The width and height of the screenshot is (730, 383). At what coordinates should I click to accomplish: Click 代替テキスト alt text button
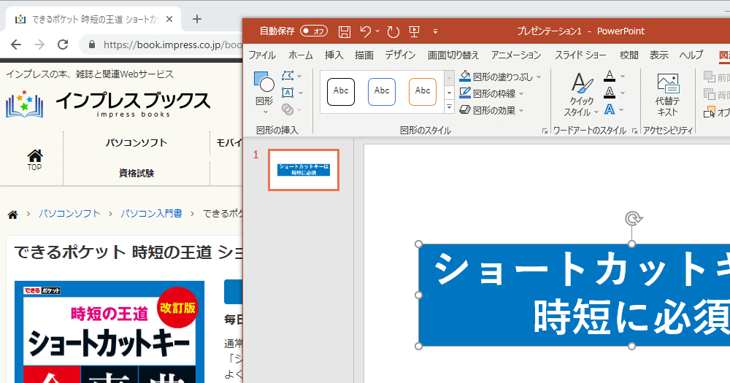[x=668, y=94]
